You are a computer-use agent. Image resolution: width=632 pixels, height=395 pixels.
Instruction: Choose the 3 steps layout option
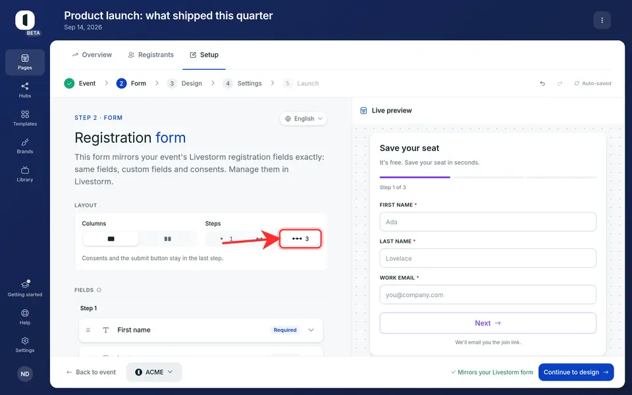tap(301, 238)
